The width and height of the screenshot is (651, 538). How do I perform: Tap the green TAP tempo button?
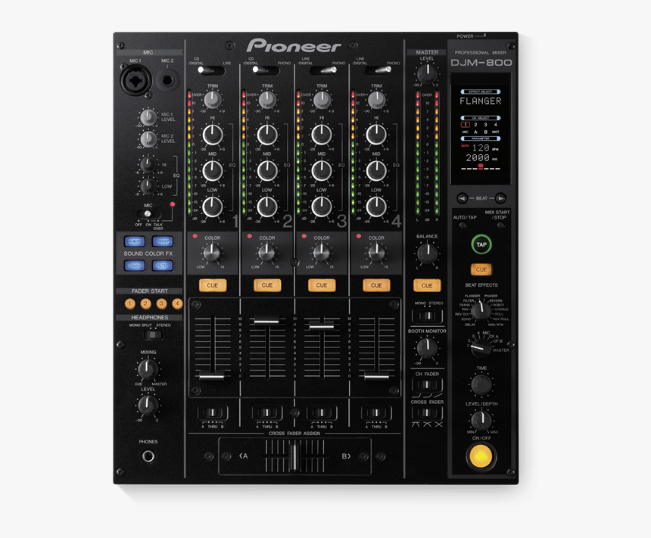tap(481, 244)
